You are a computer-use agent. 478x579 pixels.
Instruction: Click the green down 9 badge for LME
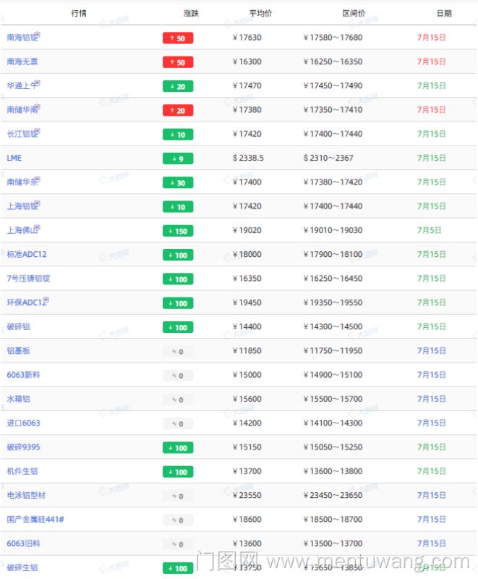(x=178, y=159)
